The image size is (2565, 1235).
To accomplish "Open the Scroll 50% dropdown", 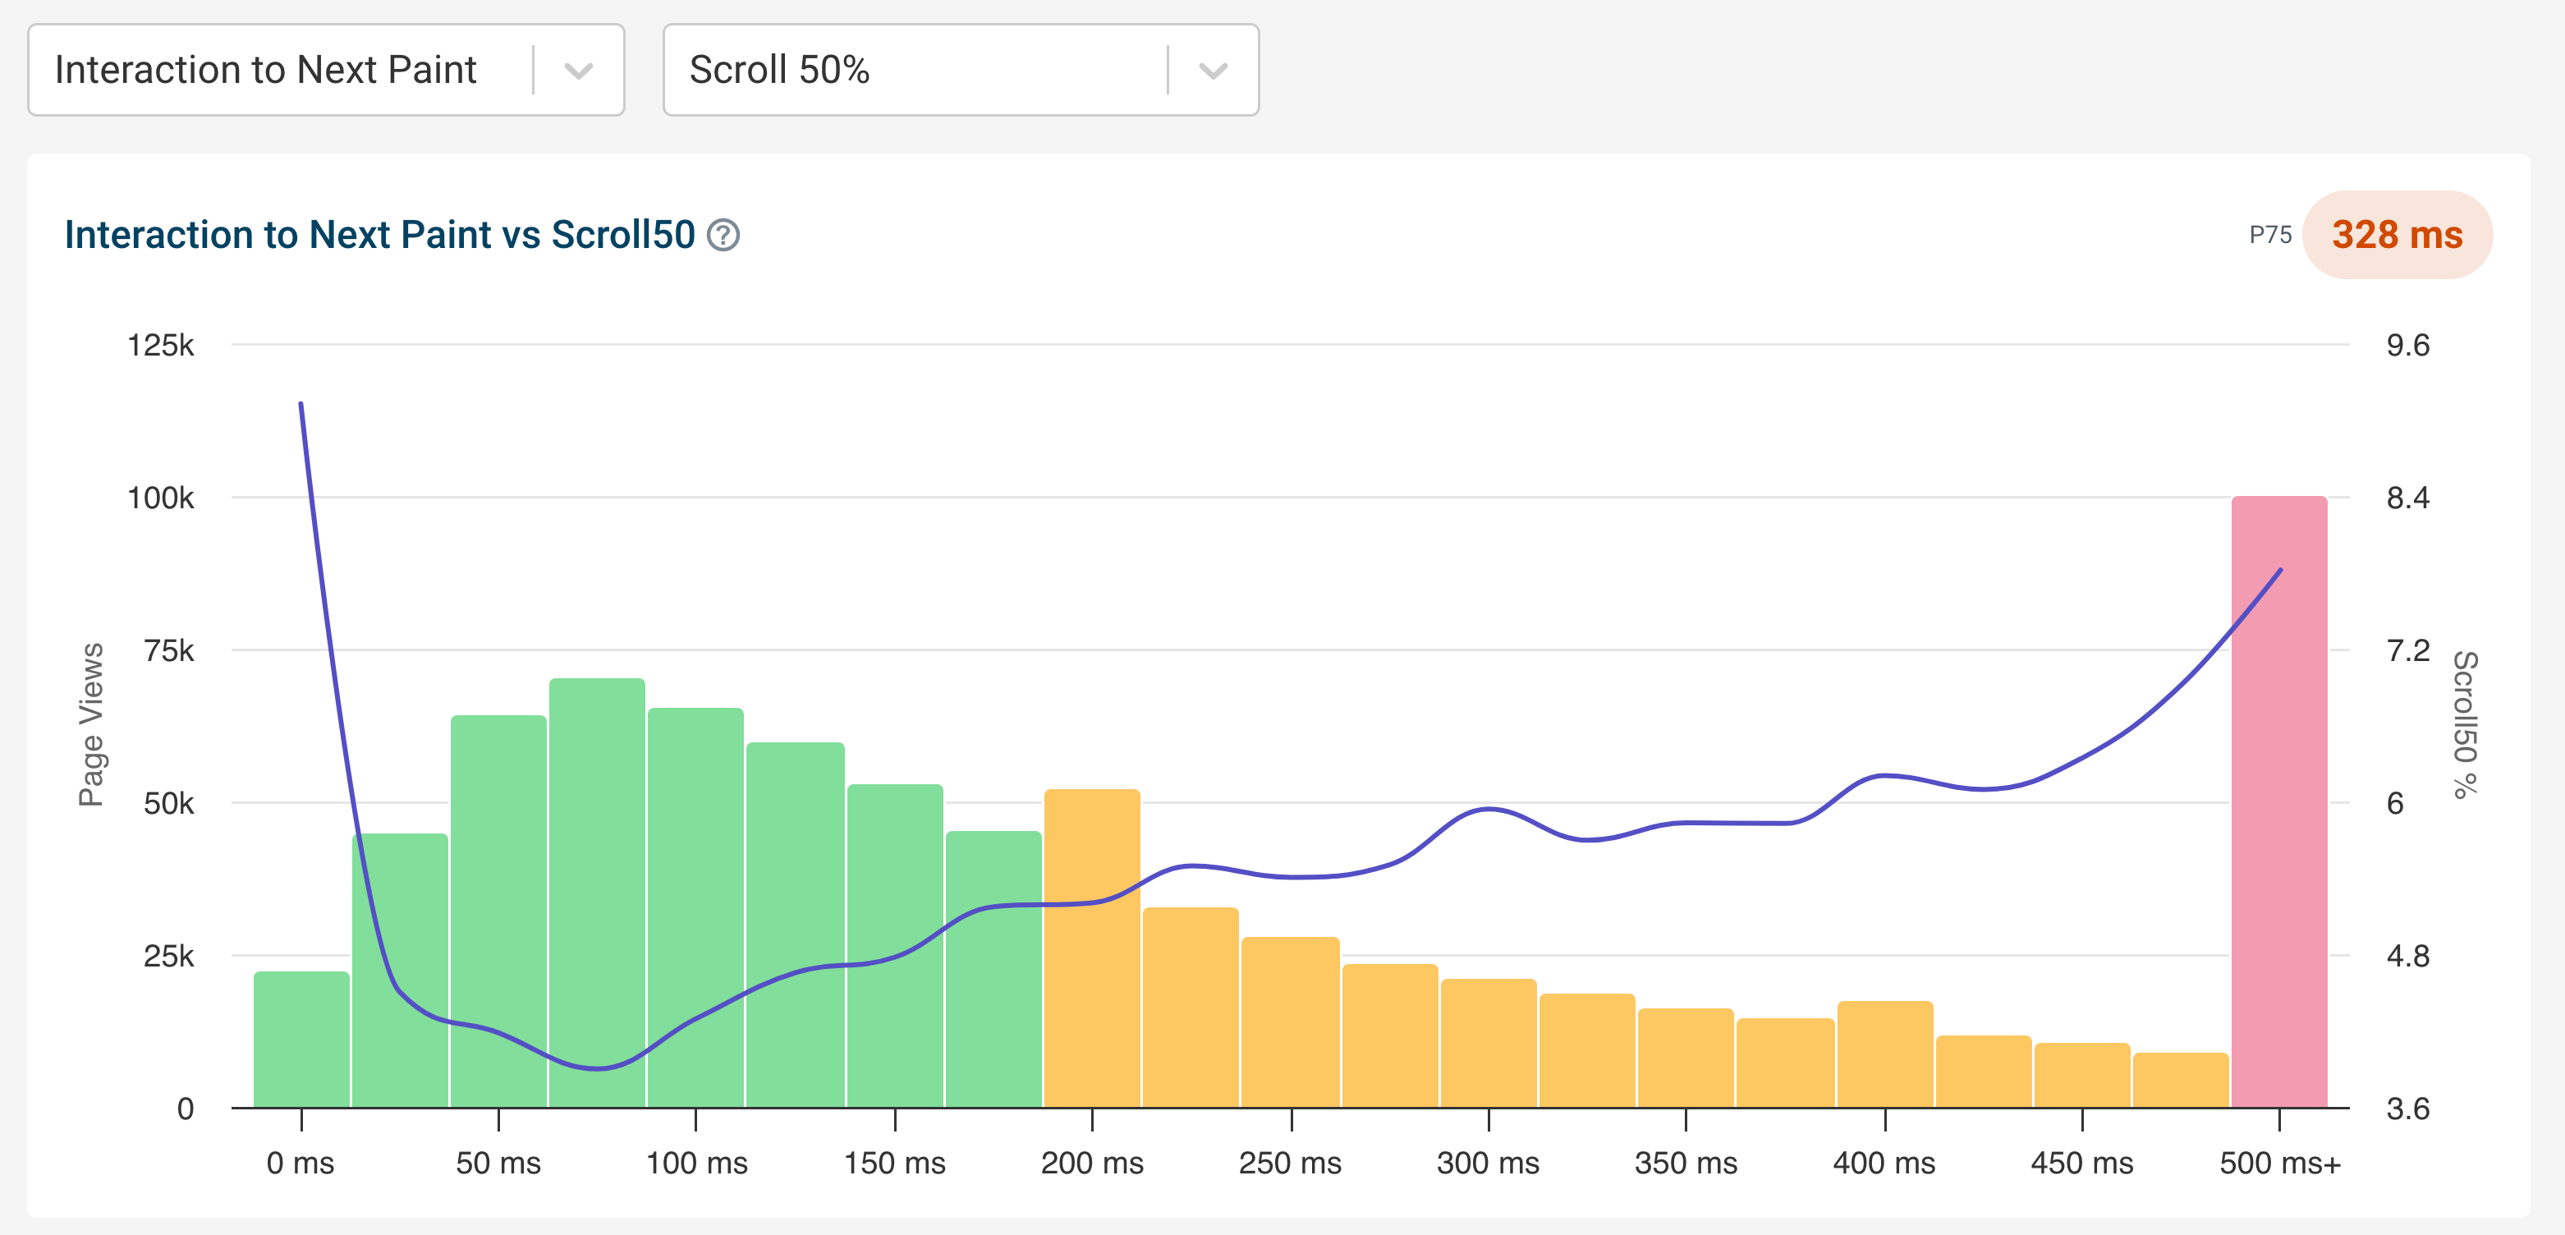I will [x=961, y=70].
